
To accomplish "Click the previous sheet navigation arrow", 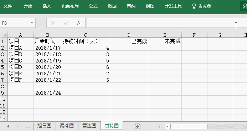I will tap(8, 126).
